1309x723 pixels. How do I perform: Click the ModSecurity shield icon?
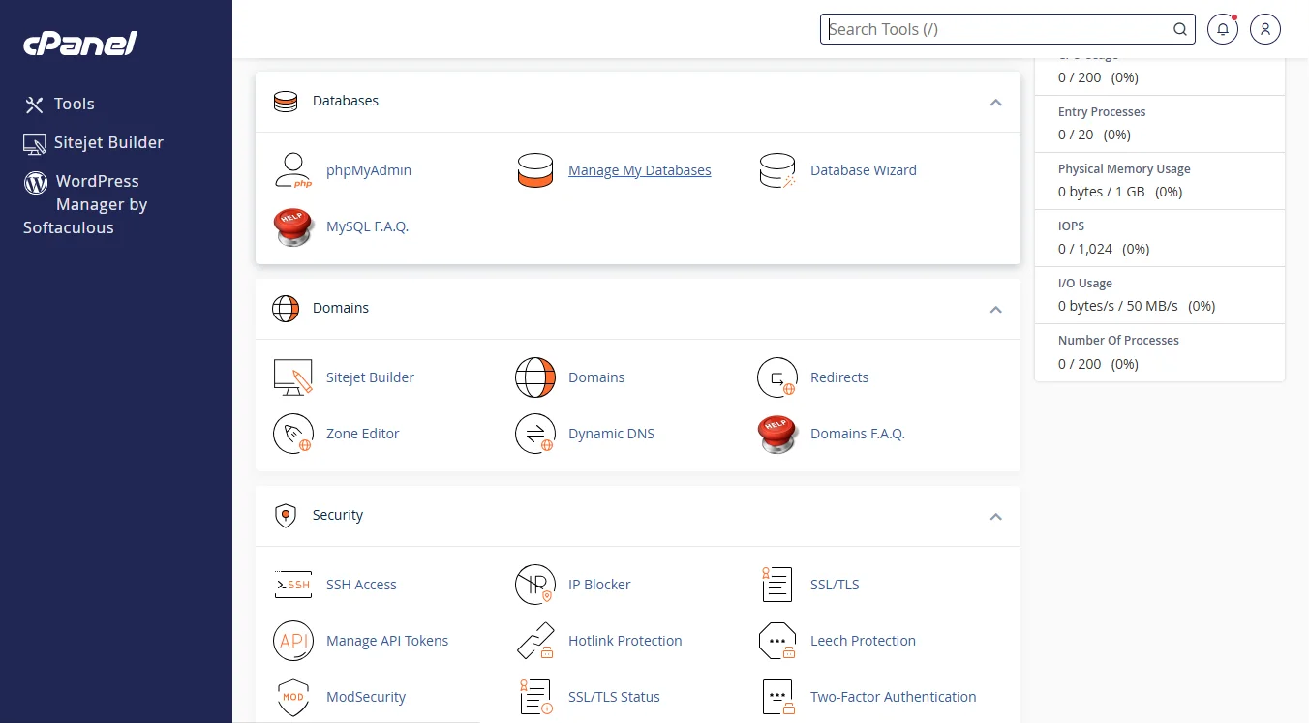click(x=292, y=697)
